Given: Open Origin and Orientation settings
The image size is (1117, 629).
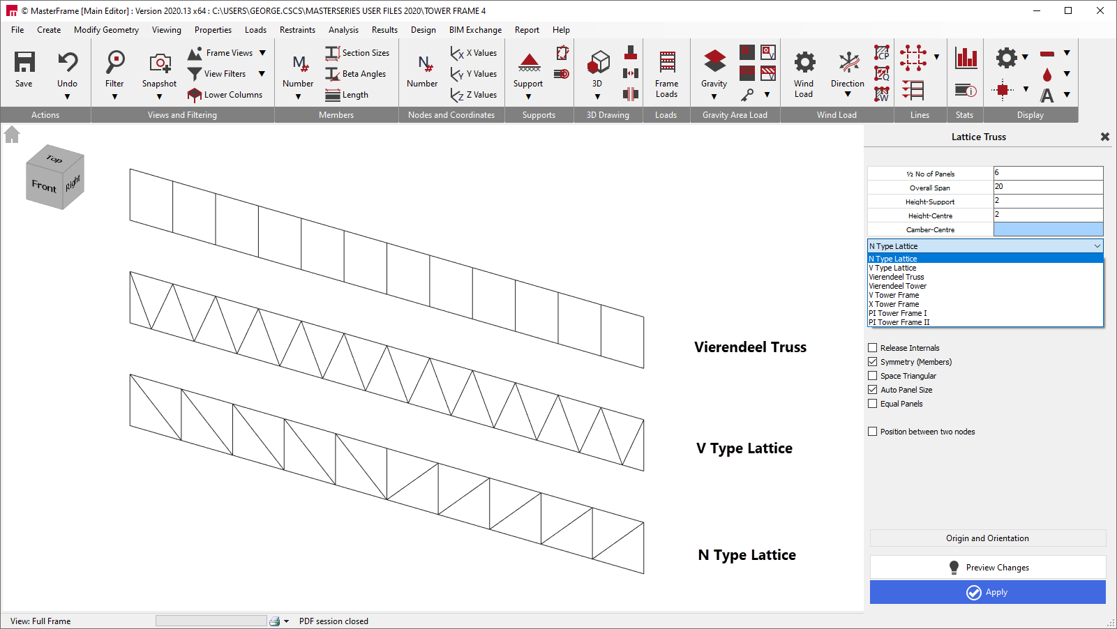Looking at the screenshot, I should click(987, 538).
